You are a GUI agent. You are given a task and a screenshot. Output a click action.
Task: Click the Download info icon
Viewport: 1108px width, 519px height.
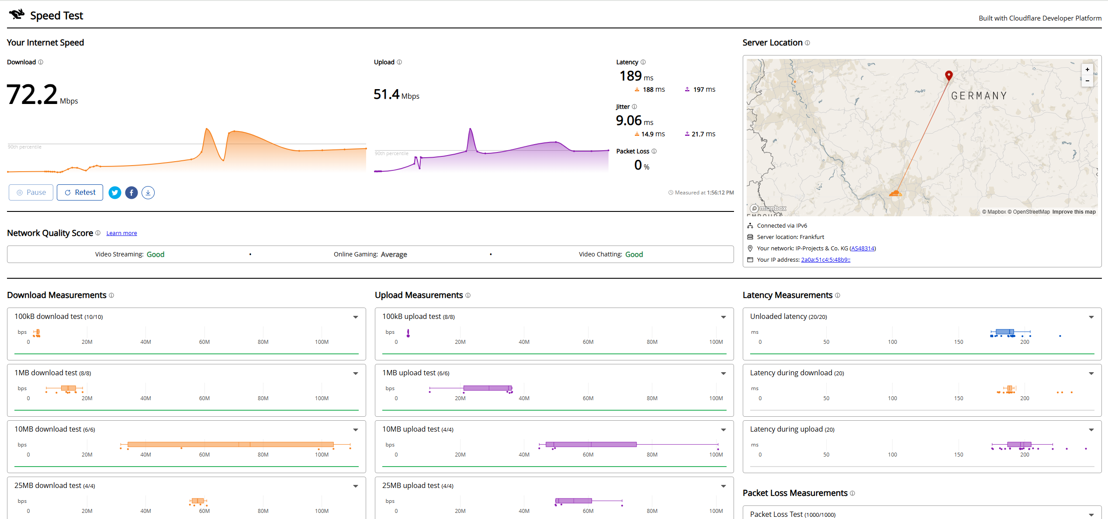[41, 62]
